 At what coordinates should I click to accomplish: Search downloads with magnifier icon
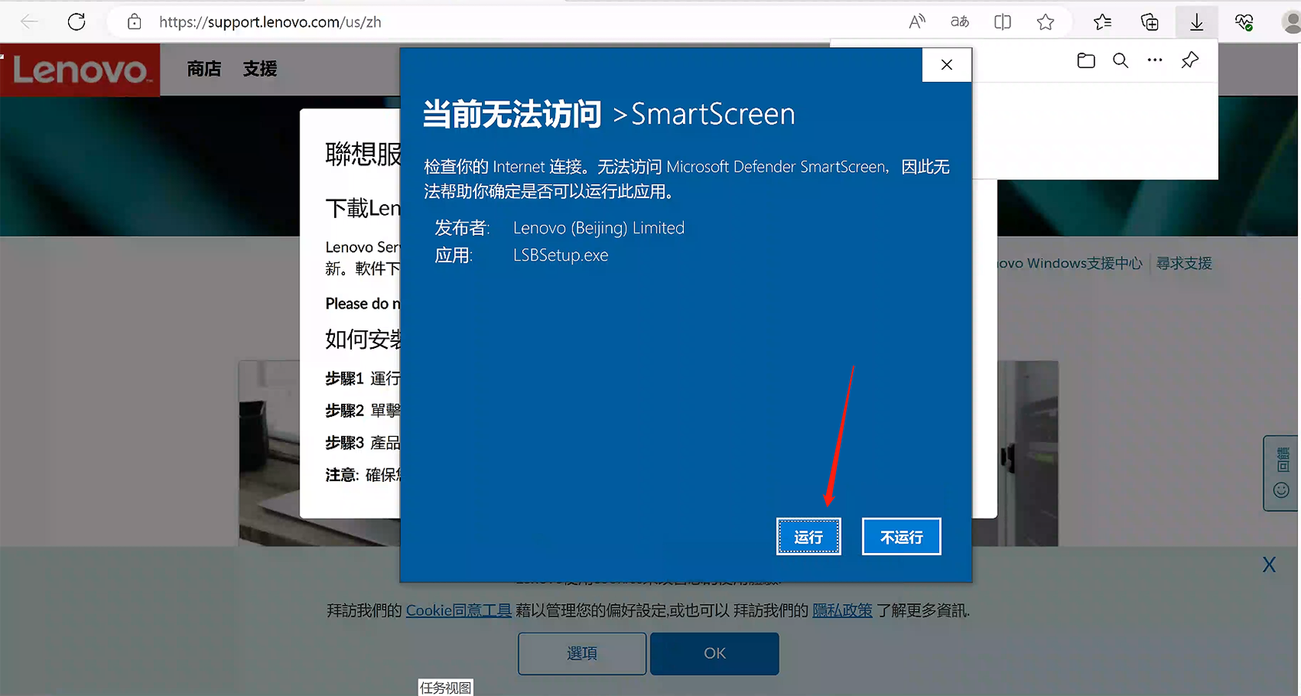pos(1120,60)
